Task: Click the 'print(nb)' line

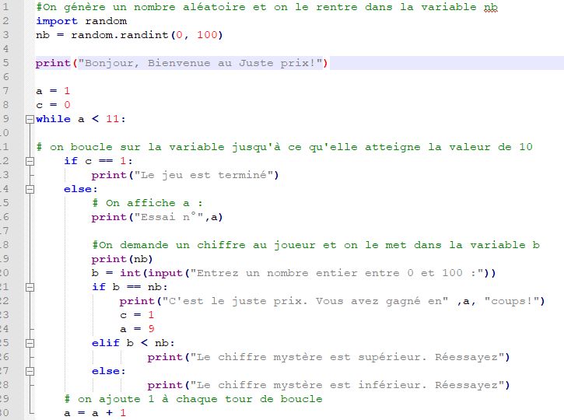Action: tap(122, 259)
